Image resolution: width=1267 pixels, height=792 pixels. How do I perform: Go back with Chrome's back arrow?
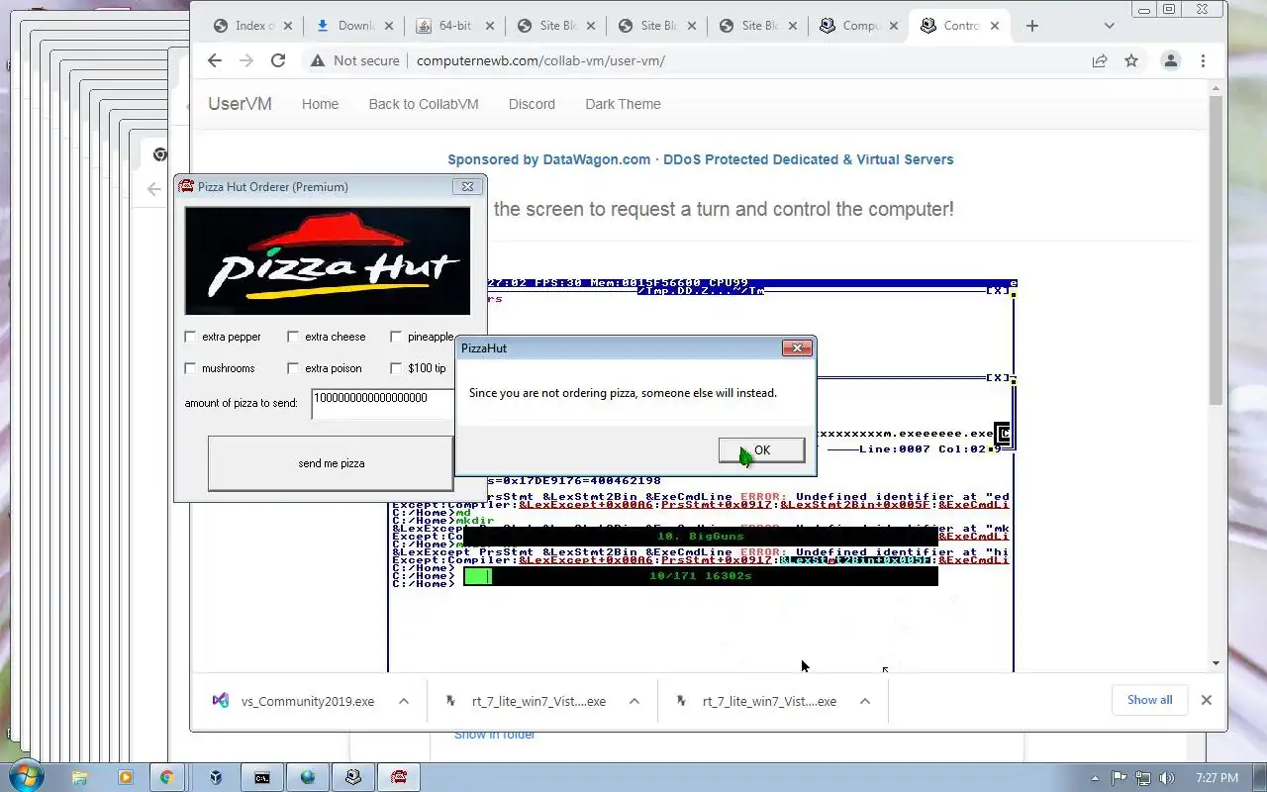pos(215,60)
